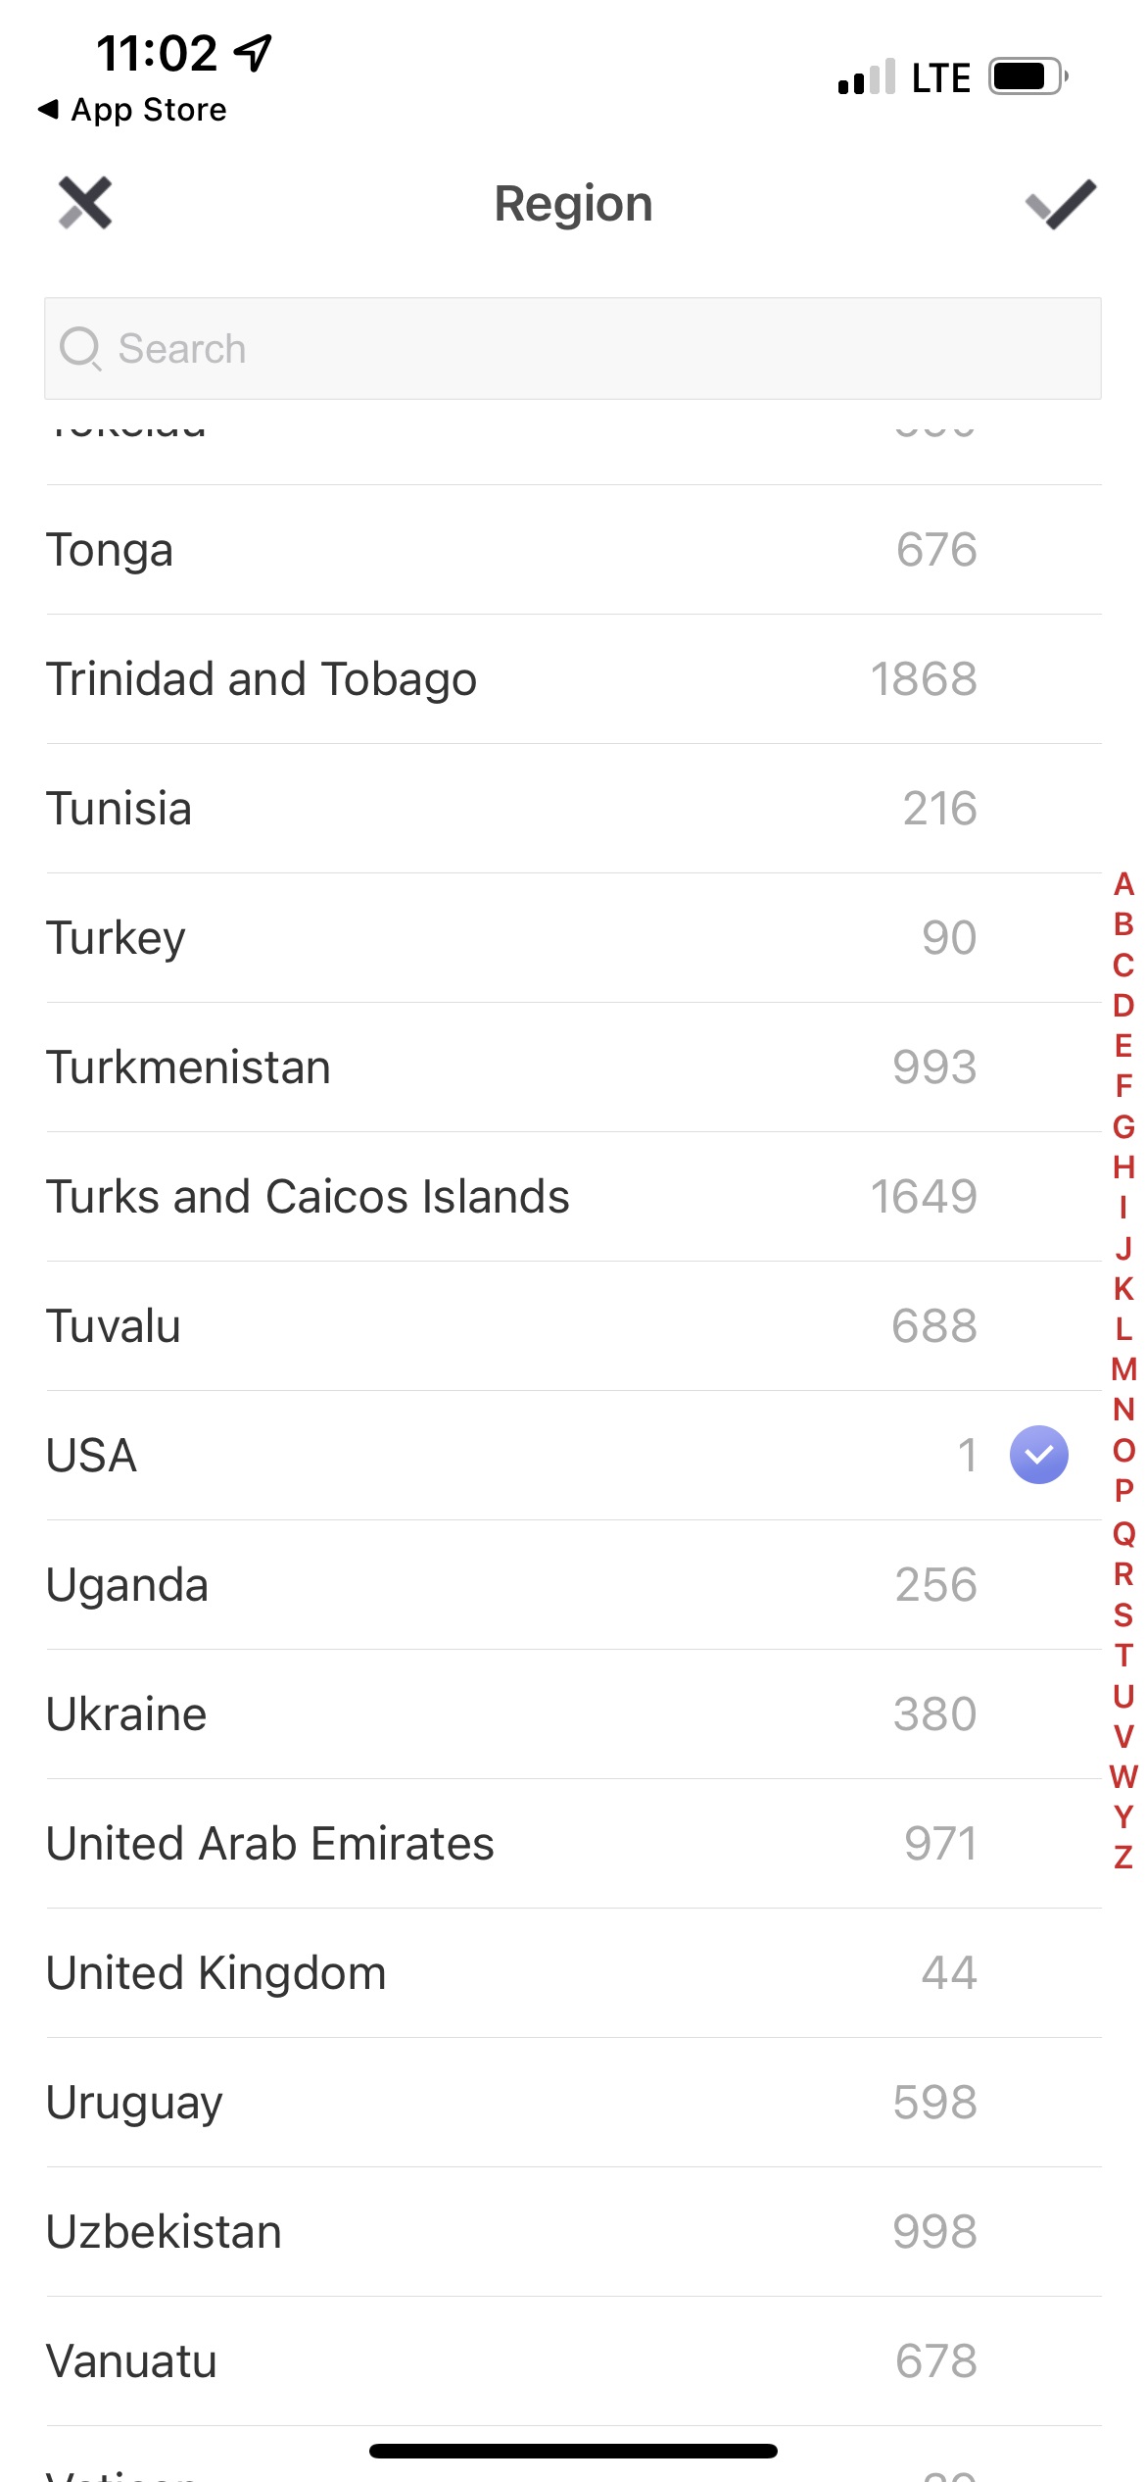Toggle the USA selected checkmark
The height and width of the screenshot is (2482, 1146).
[x=1038, y=1455]
